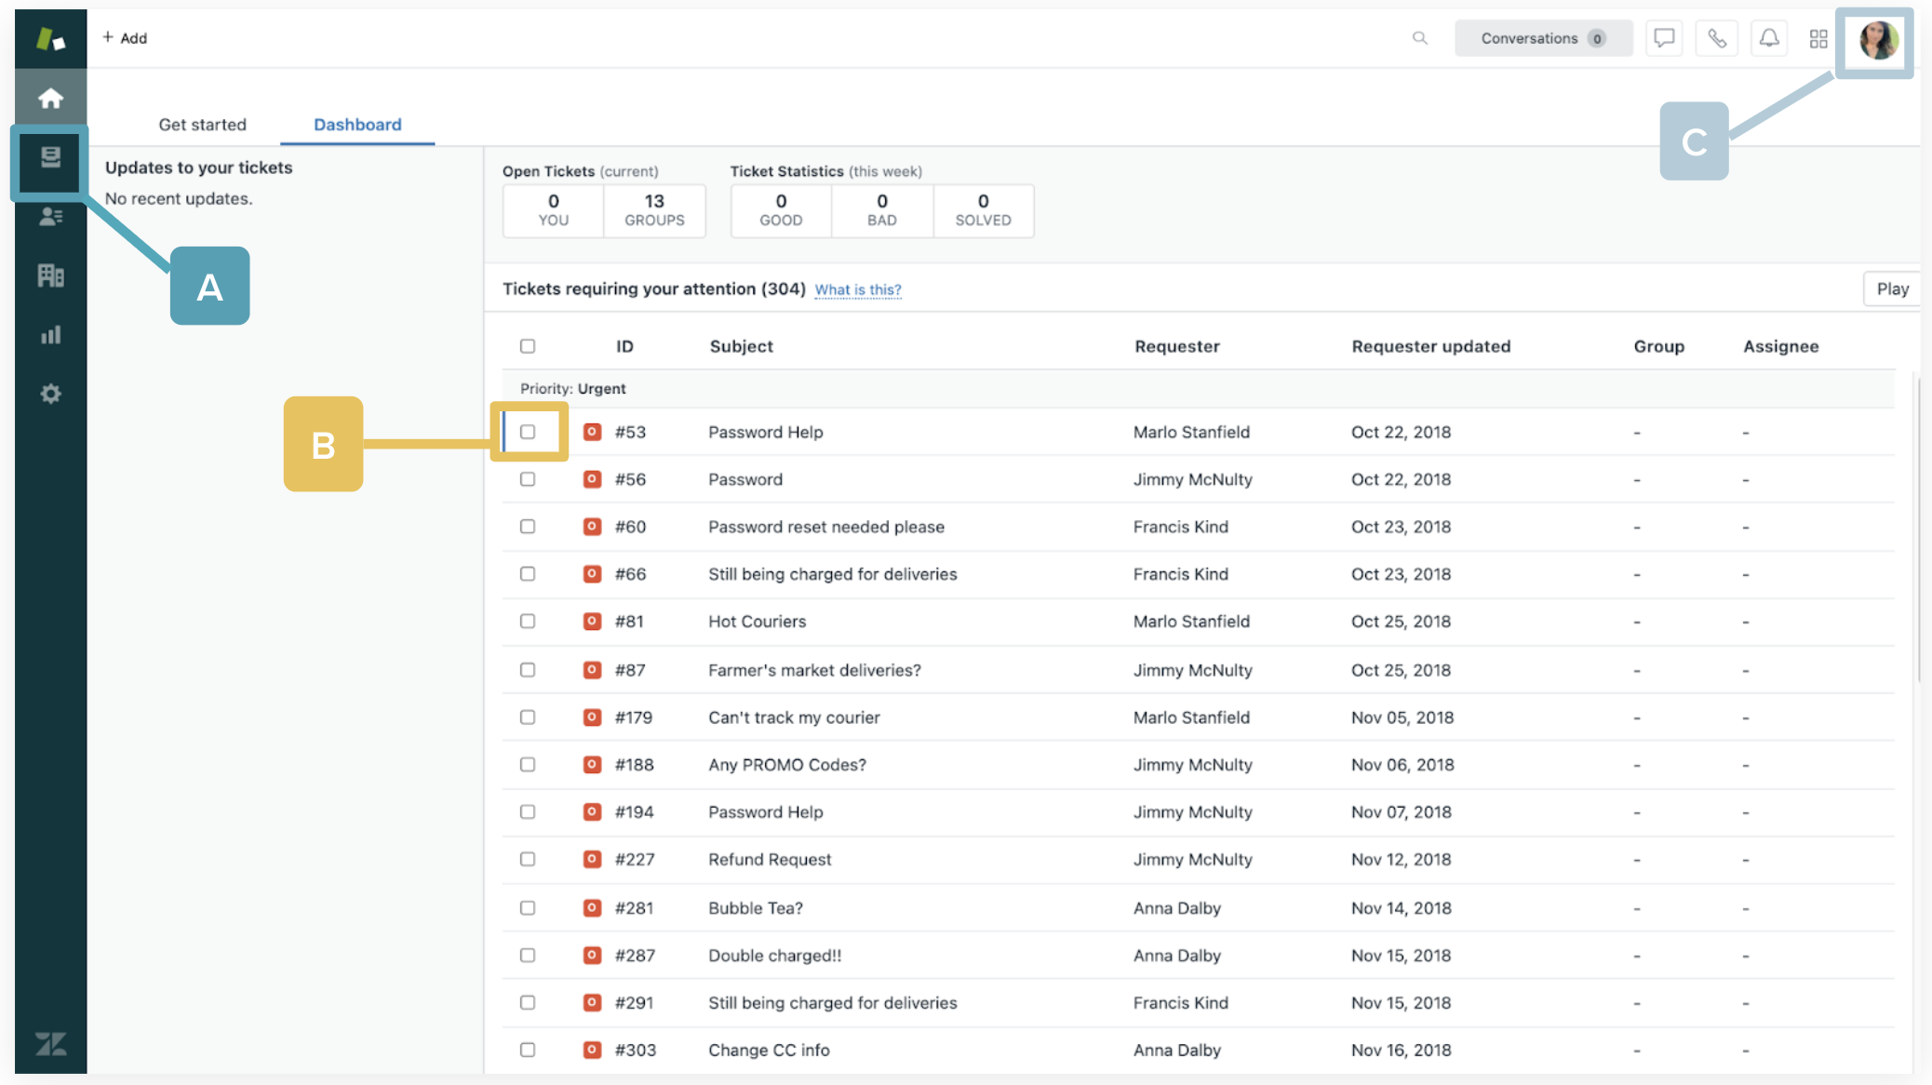This screenshot has height=1085, width=1932.
Task: Open the Customers sidebar icon
Action: pos(50,217)
